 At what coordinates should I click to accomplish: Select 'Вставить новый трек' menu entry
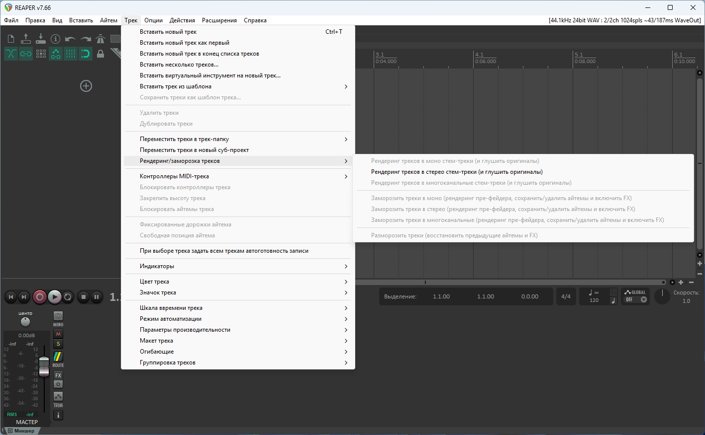tap(238, 32)
